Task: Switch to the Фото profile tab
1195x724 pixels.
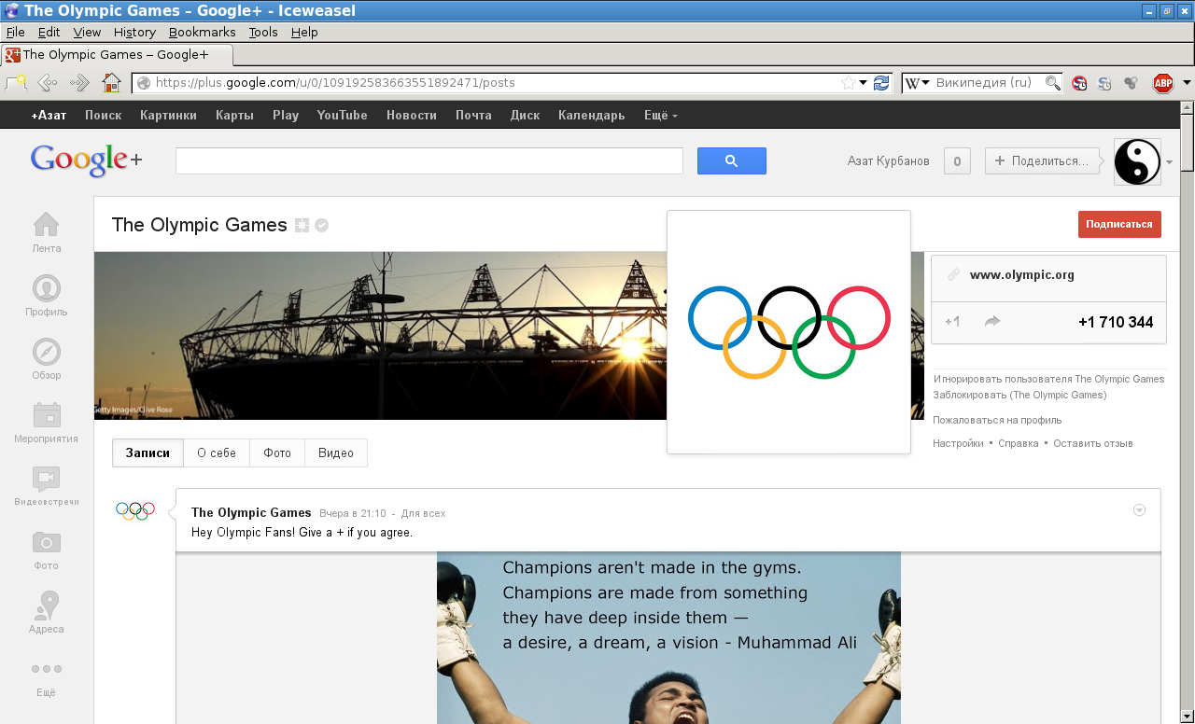Action: pyautogui.click(x=277, y=453)
